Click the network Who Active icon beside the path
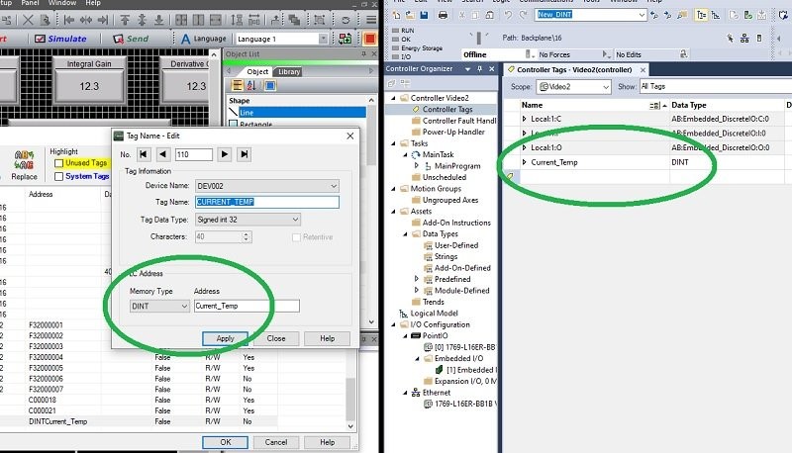This screenshot has width=792, height=453. point(744,38)
